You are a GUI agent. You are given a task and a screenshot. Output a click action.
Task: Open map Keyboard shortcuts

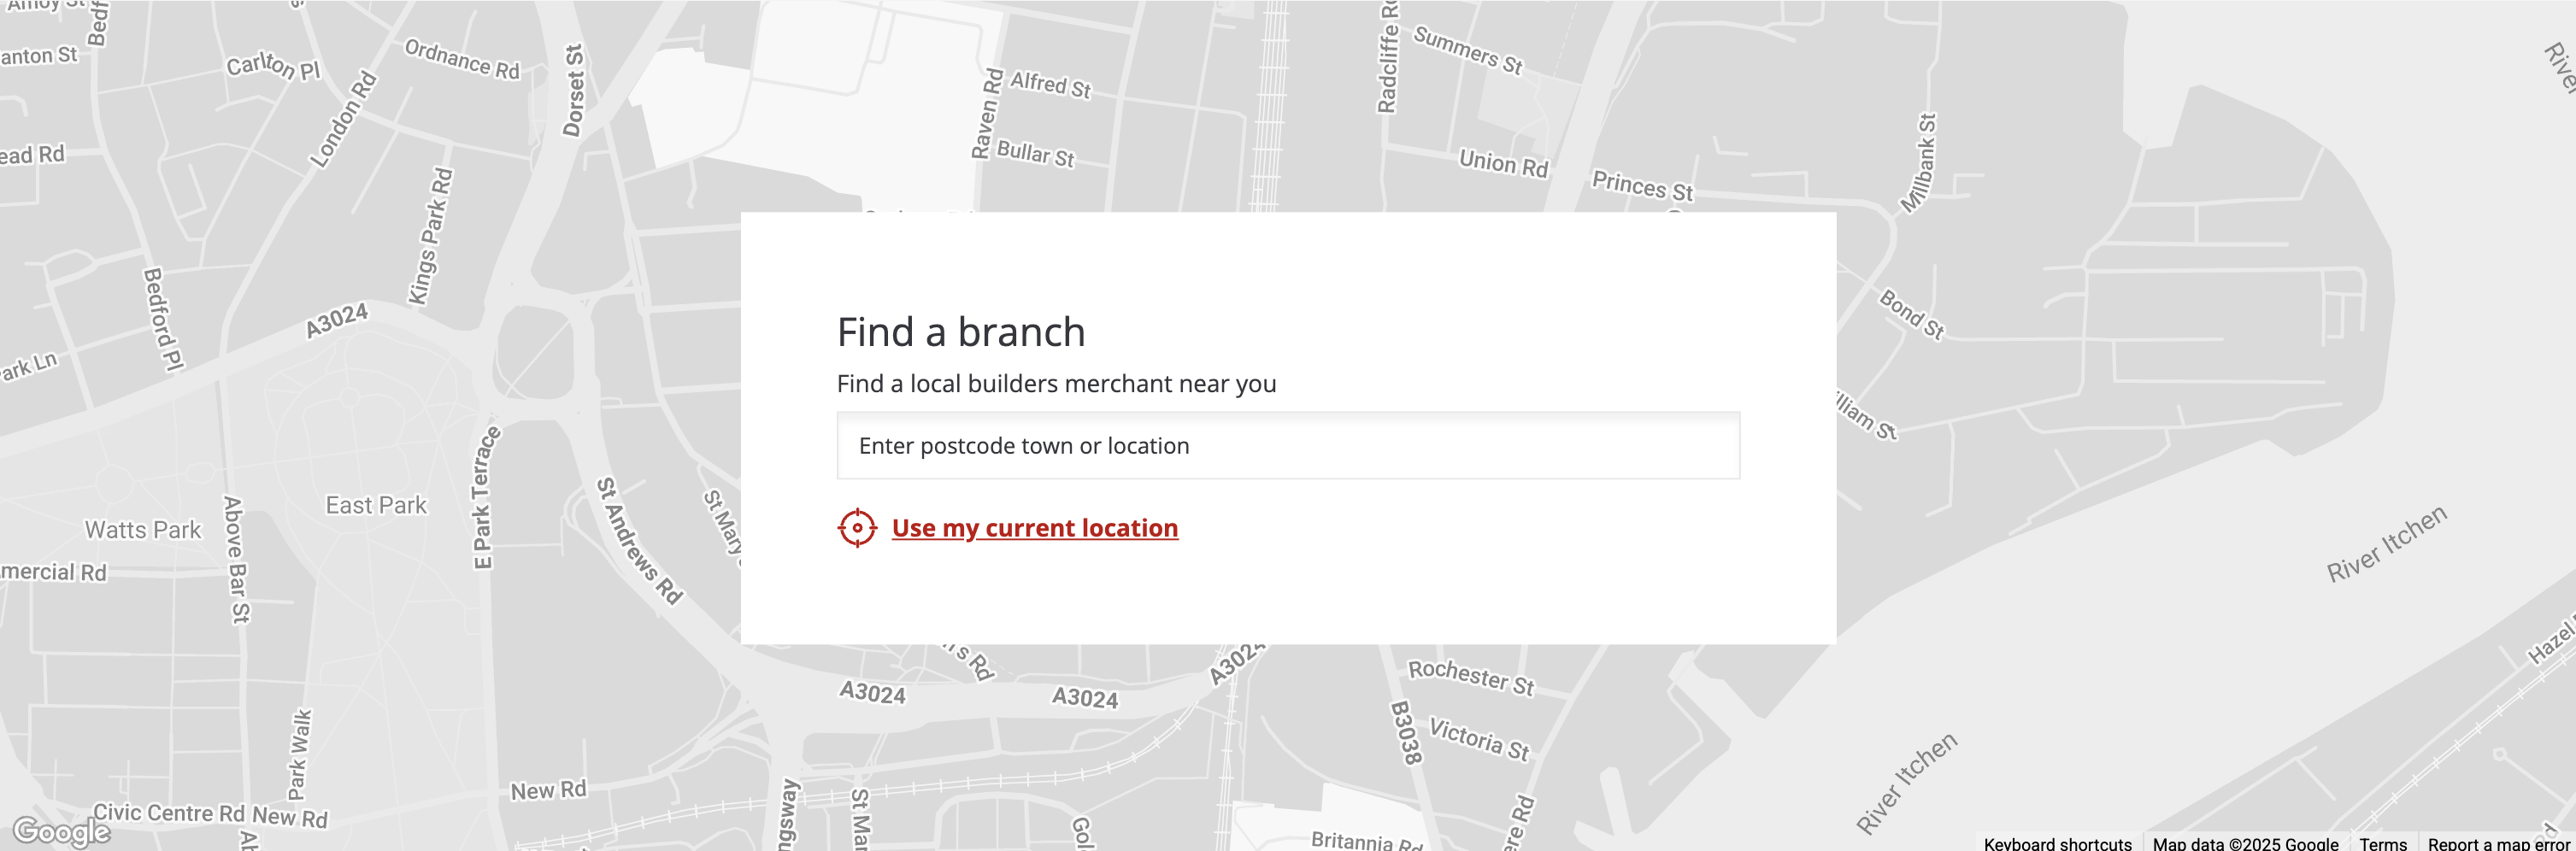tap(2057, 843)
